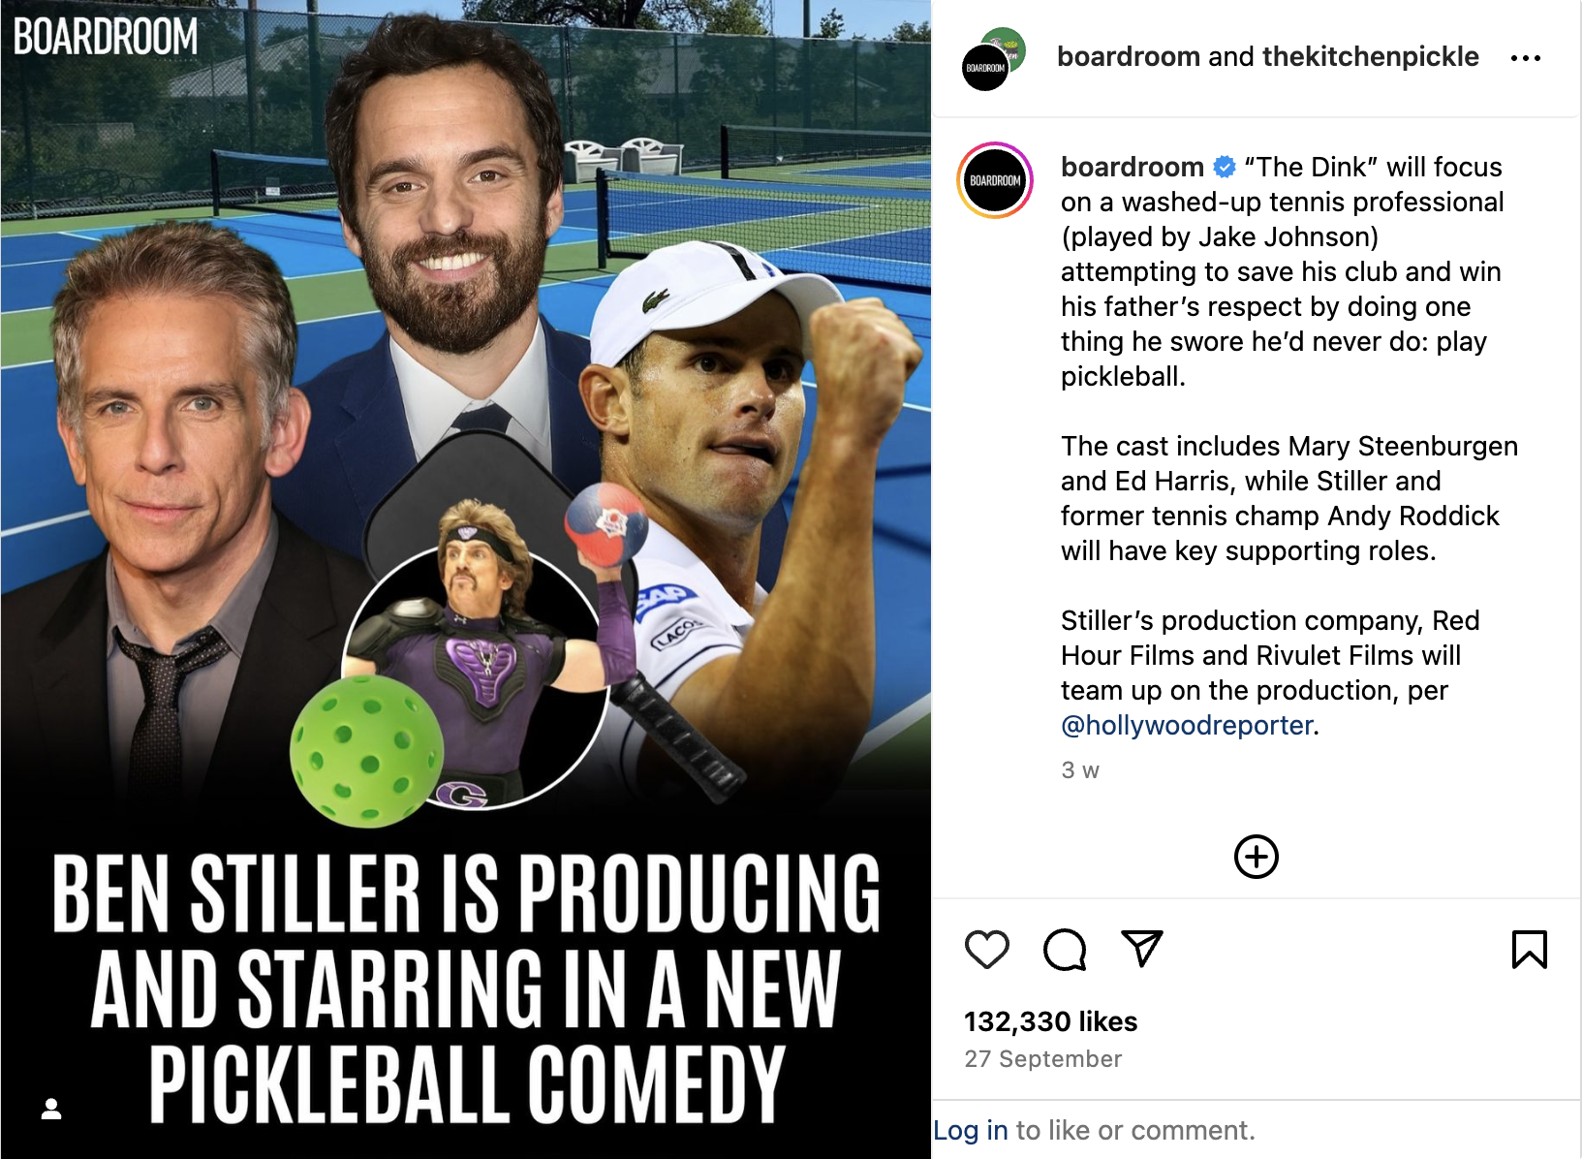Viewport: 1583px width, 1159px height.
Task: Click the 3 w caption timestamp
Action: pyautogui.click(x=1079, y=770)
